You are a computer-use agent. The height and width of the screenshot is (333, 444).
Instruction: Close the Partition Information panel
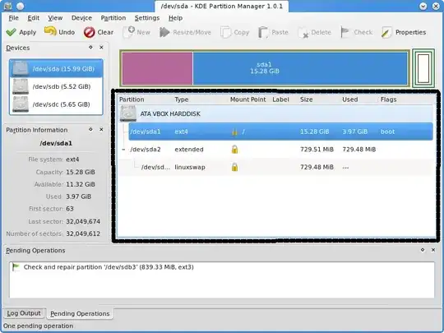[x=101, y=129]
